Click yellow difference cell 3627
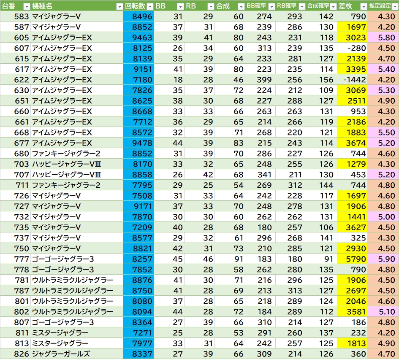Image resolution: width=399 pixels, height=359 pixels. pos(353,227)
